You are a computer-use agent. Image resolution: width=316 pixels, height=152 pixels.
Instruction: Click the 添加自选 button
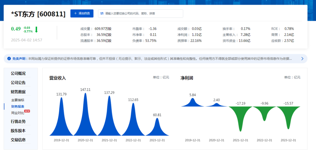[82, 13]
